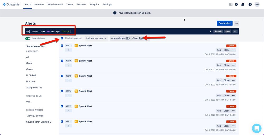The height and width of the screenshot is (135, 264).
Task: Select the All predefined saved search
Action: tap(27, 57)
